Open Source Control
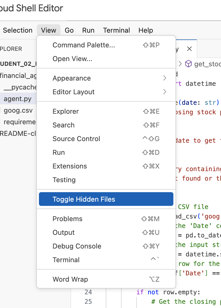This screenshot has height=308, width=221. click(x=76, y=139)
